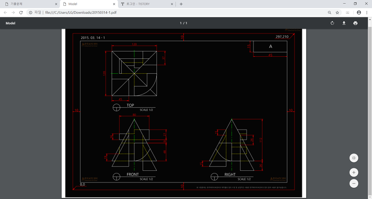Click the 0,0 origin text
Viewport: 372px width, 199px height.
[x=82, y=185]
